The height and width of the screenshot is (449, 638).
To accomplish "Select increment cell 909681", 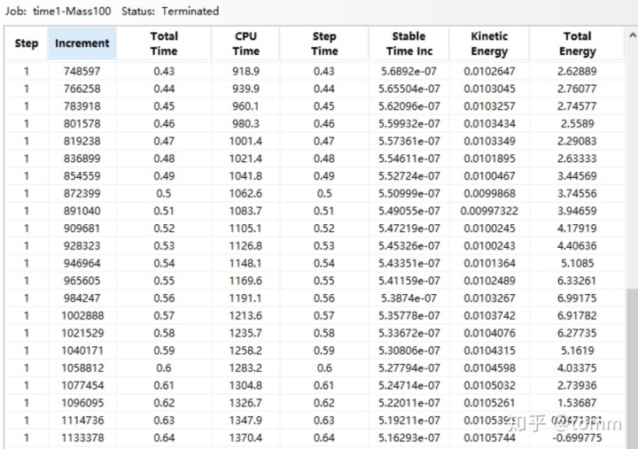I will pos(82,228).
